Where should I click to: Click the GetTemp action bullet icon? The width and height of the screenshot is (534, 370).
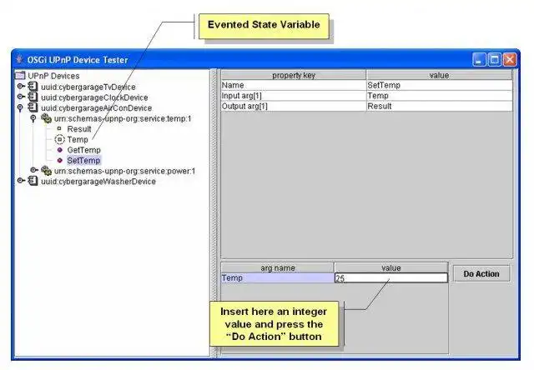[x=60, y=150]
